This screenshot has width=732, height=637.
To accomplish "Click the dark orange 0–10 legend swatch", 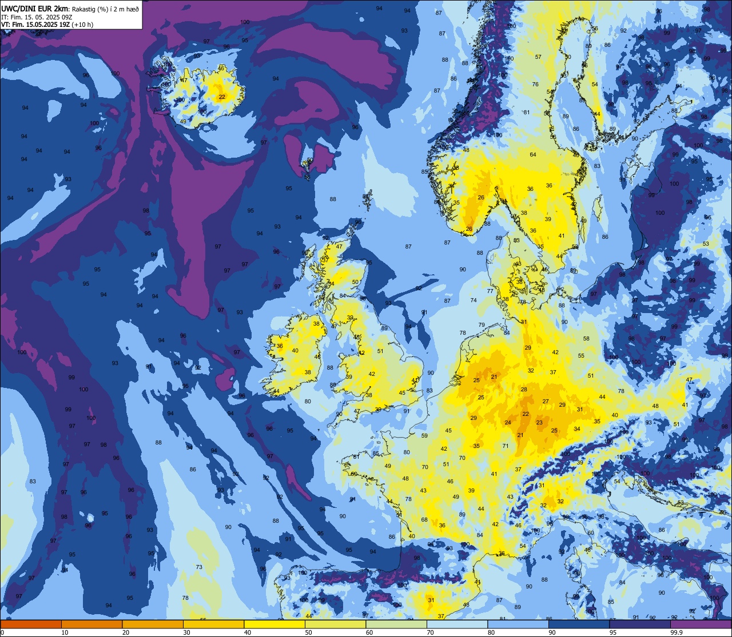I will (31, 624).
